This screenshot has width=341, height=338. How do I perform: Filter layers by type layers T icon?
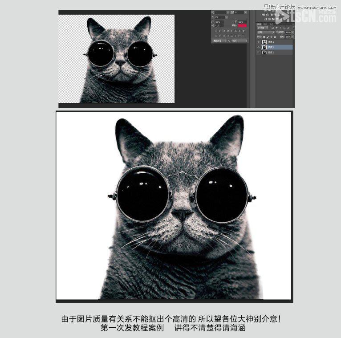[280, 28]
